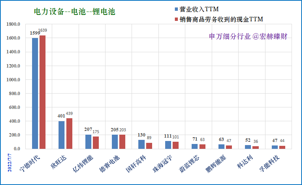Click x-axis label 孚能科技
The height and width of the screenshot is (185, 302).
[269, 164]
